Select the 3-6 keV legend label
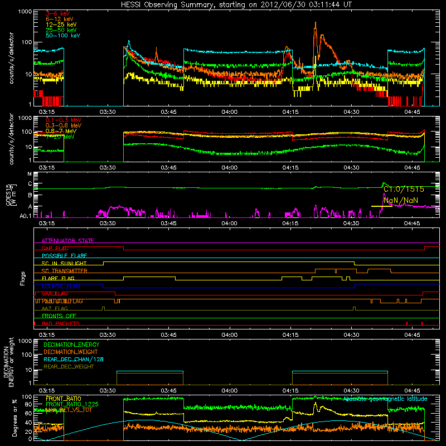Viewport: 446px width, 446px height. [x=58, y=13]
